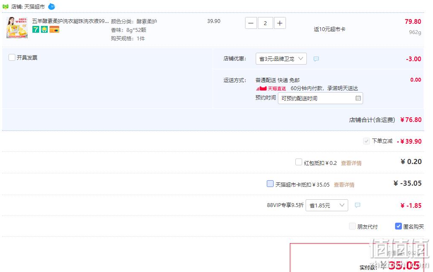Click the supermarket card amount ¥-35.05
The image size is (433, 272).
coord(407,183)
